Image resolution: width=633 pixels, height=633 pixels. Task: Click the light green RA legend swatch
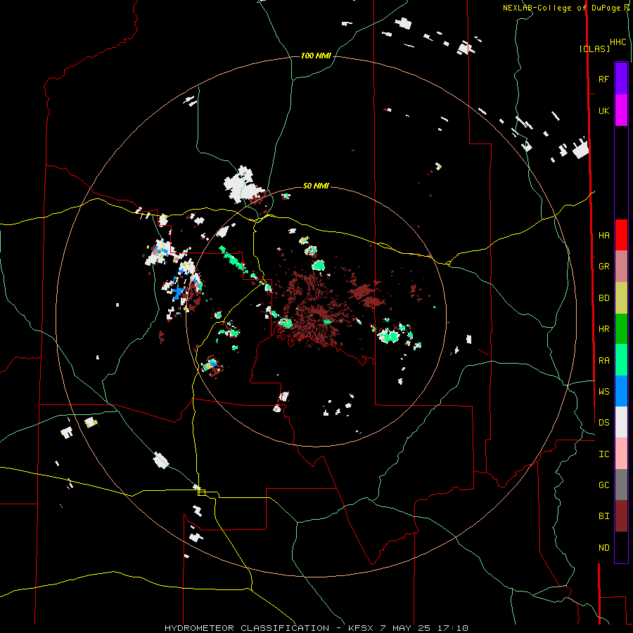point(621,360)
